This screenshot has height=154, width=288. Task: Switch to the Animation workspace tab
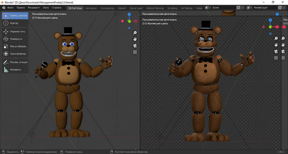click(x=91, y=8)
